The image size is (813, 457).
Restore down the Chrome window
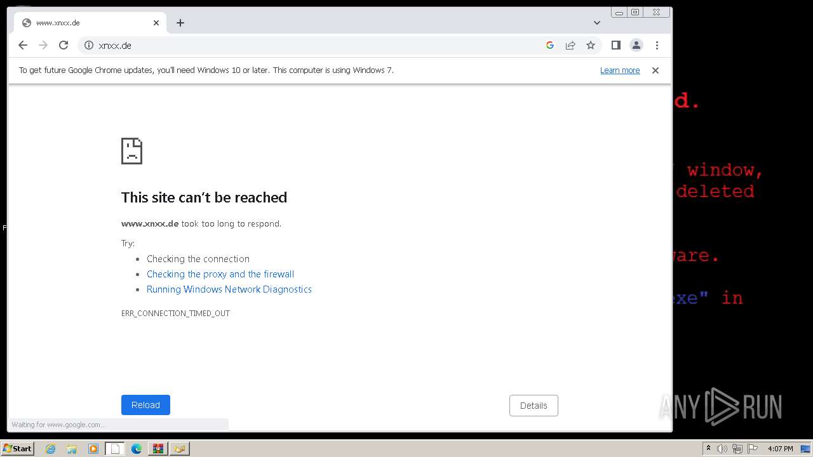point(635,12)
